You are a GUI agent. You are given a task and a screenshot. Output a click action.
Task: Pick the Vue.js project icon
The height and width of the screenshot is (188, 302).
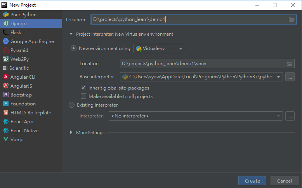click(6, 140)
